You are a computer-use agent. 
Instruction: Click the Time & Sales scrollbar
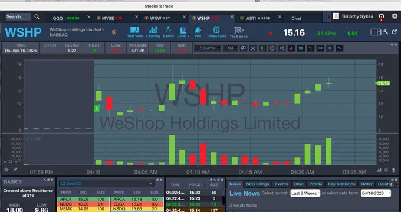point(223,200)
